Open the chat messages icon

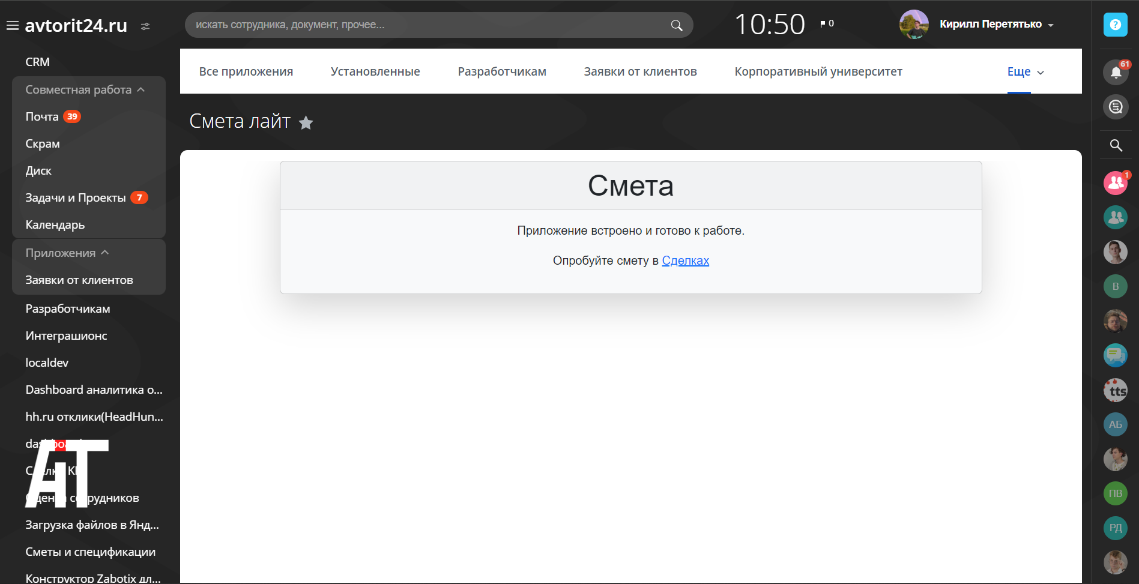pos(1116,107)
